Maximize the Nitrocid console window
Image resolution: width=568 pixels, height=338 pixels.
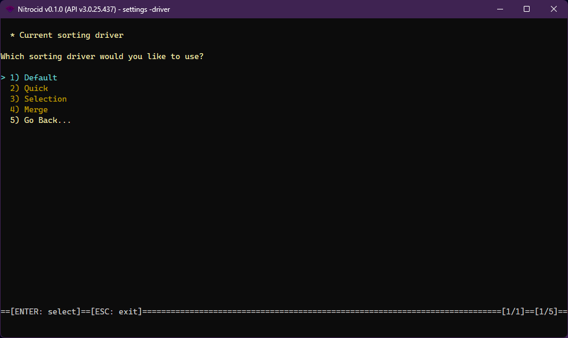(x=527, y=9)
